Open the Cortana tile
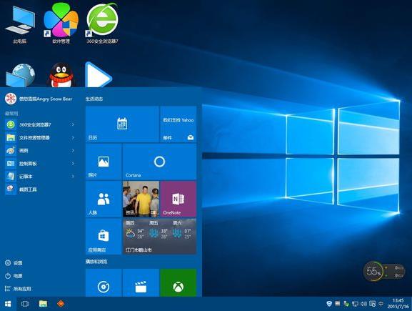The image size is (412, 311). (x=159, y=162)
